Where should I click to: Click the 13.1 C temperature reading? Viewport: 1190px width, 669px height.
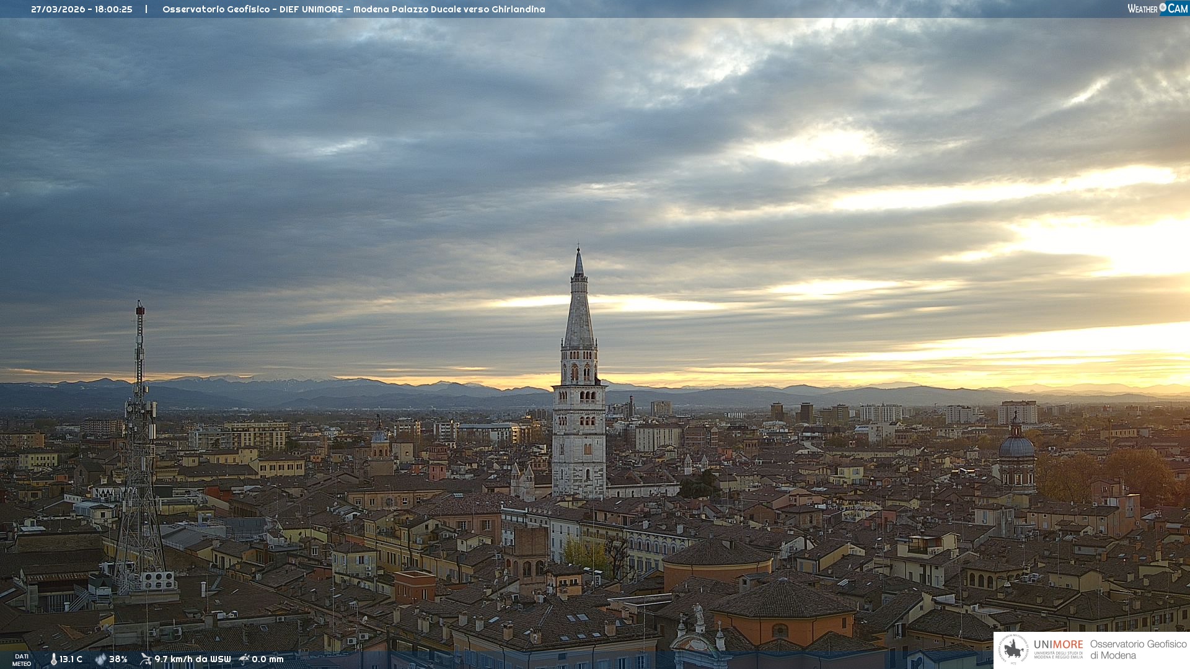(x=71, y=659)
